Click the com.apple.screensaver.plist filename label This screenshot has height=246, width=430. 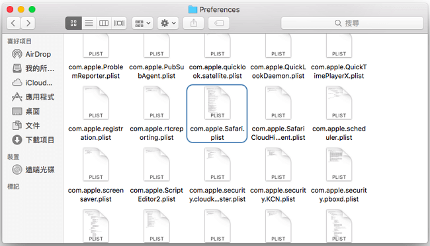[96, 195]
